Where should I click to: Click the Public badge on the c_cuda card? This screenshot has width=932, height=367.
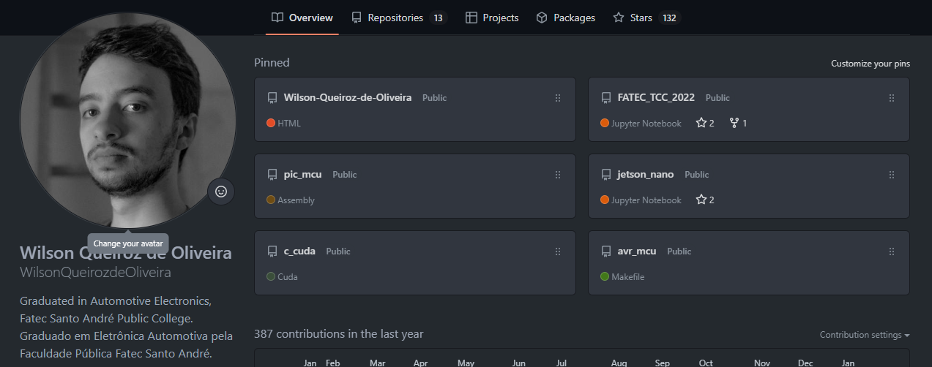(x=338, y=251)
